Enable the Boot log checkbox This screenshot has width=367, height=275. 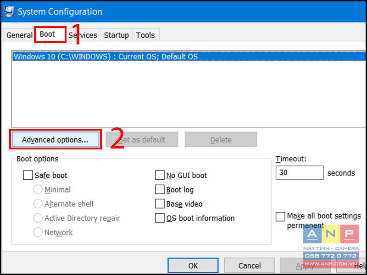click(160, 190)
